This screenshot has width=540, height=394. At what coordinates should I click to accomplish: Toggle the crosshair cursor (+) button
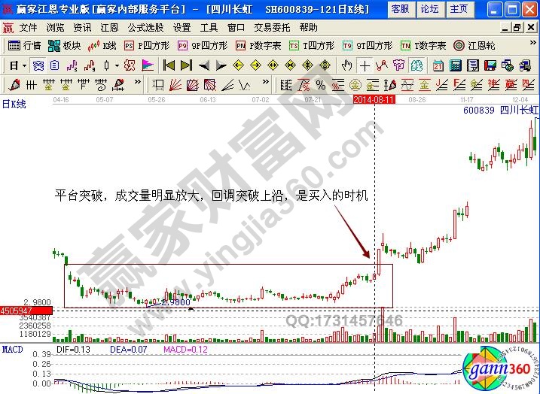pos(365,65)
